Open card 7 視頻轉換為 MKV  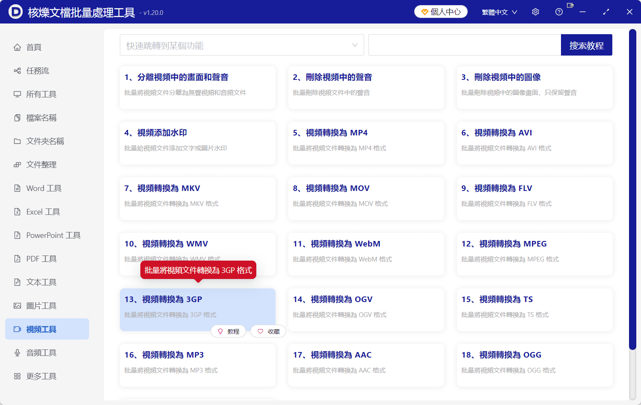click(198, 199)
